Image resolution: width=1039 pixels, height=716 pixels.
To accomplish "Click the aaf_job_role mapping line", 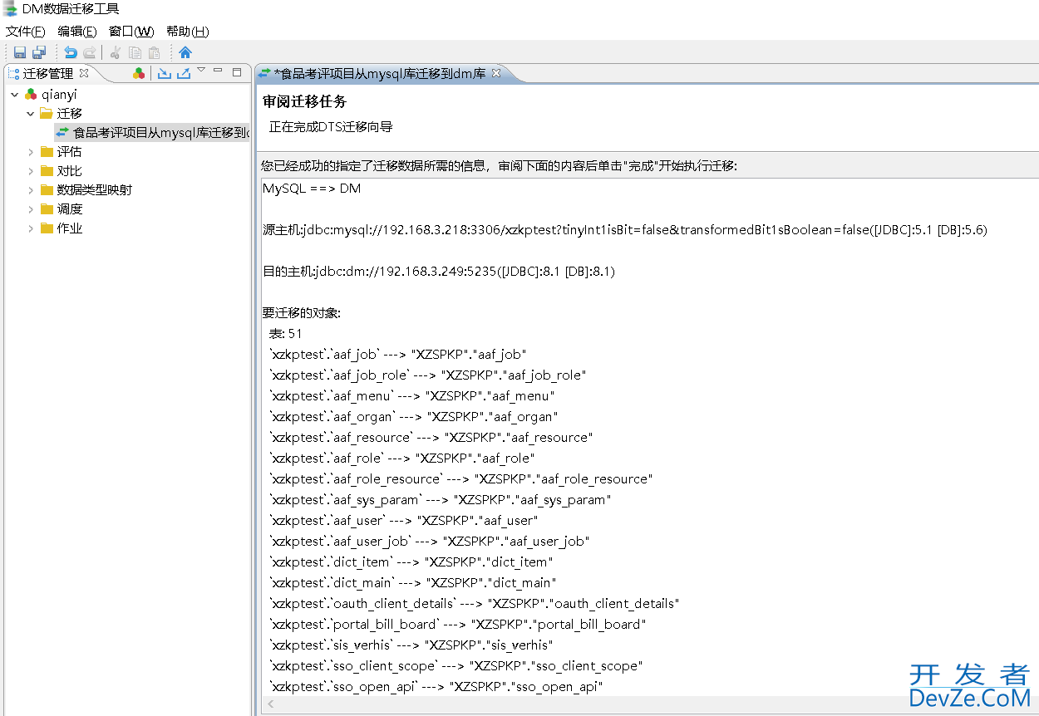I will pyautogui.click(x=428, y=375).
